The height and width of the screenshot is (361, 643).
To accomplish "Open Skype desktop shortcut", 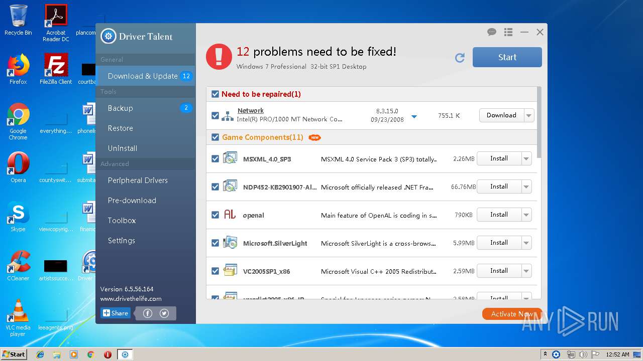I will (x=18, y=217).
